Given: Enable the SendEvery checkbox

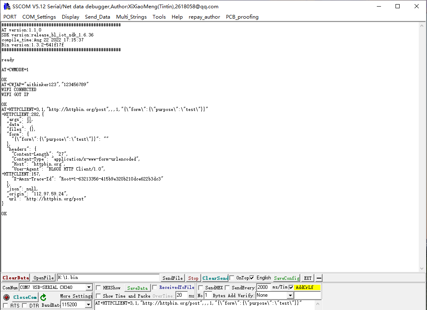Looking at the screenshot, I should 227,287.
